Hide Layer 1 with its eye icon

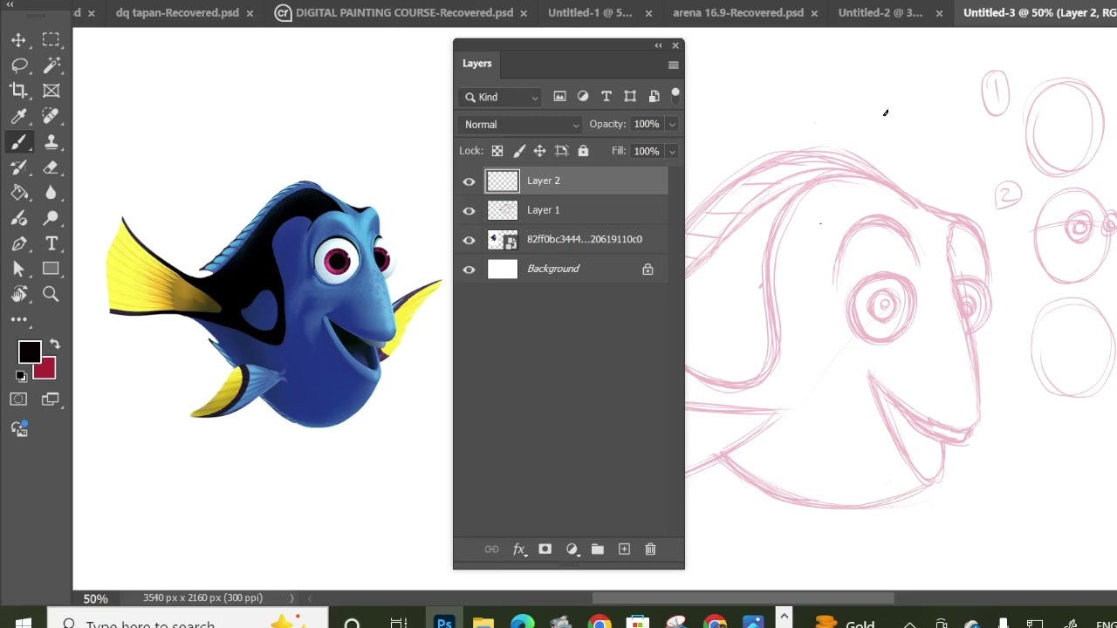[469, 211]
